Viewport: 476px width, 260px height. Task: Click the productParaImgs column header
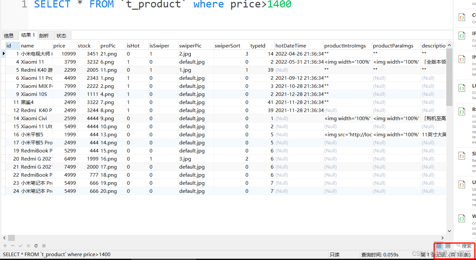[397, 46]
